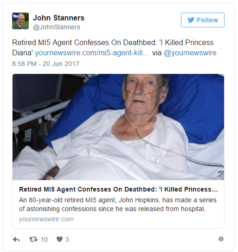Click the Yes badge on profile picture
This screenshot has height=252, width=238.
16,16
